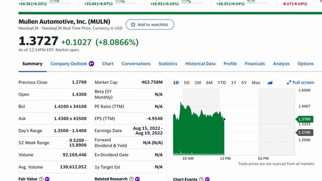Open the Company Outlook premium badge icon

pyautogui.click(x=92, y=64)
